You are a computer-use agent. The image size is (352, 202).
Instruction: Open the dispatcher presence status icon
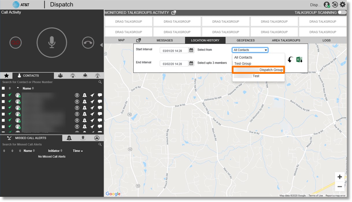(327, 5)
